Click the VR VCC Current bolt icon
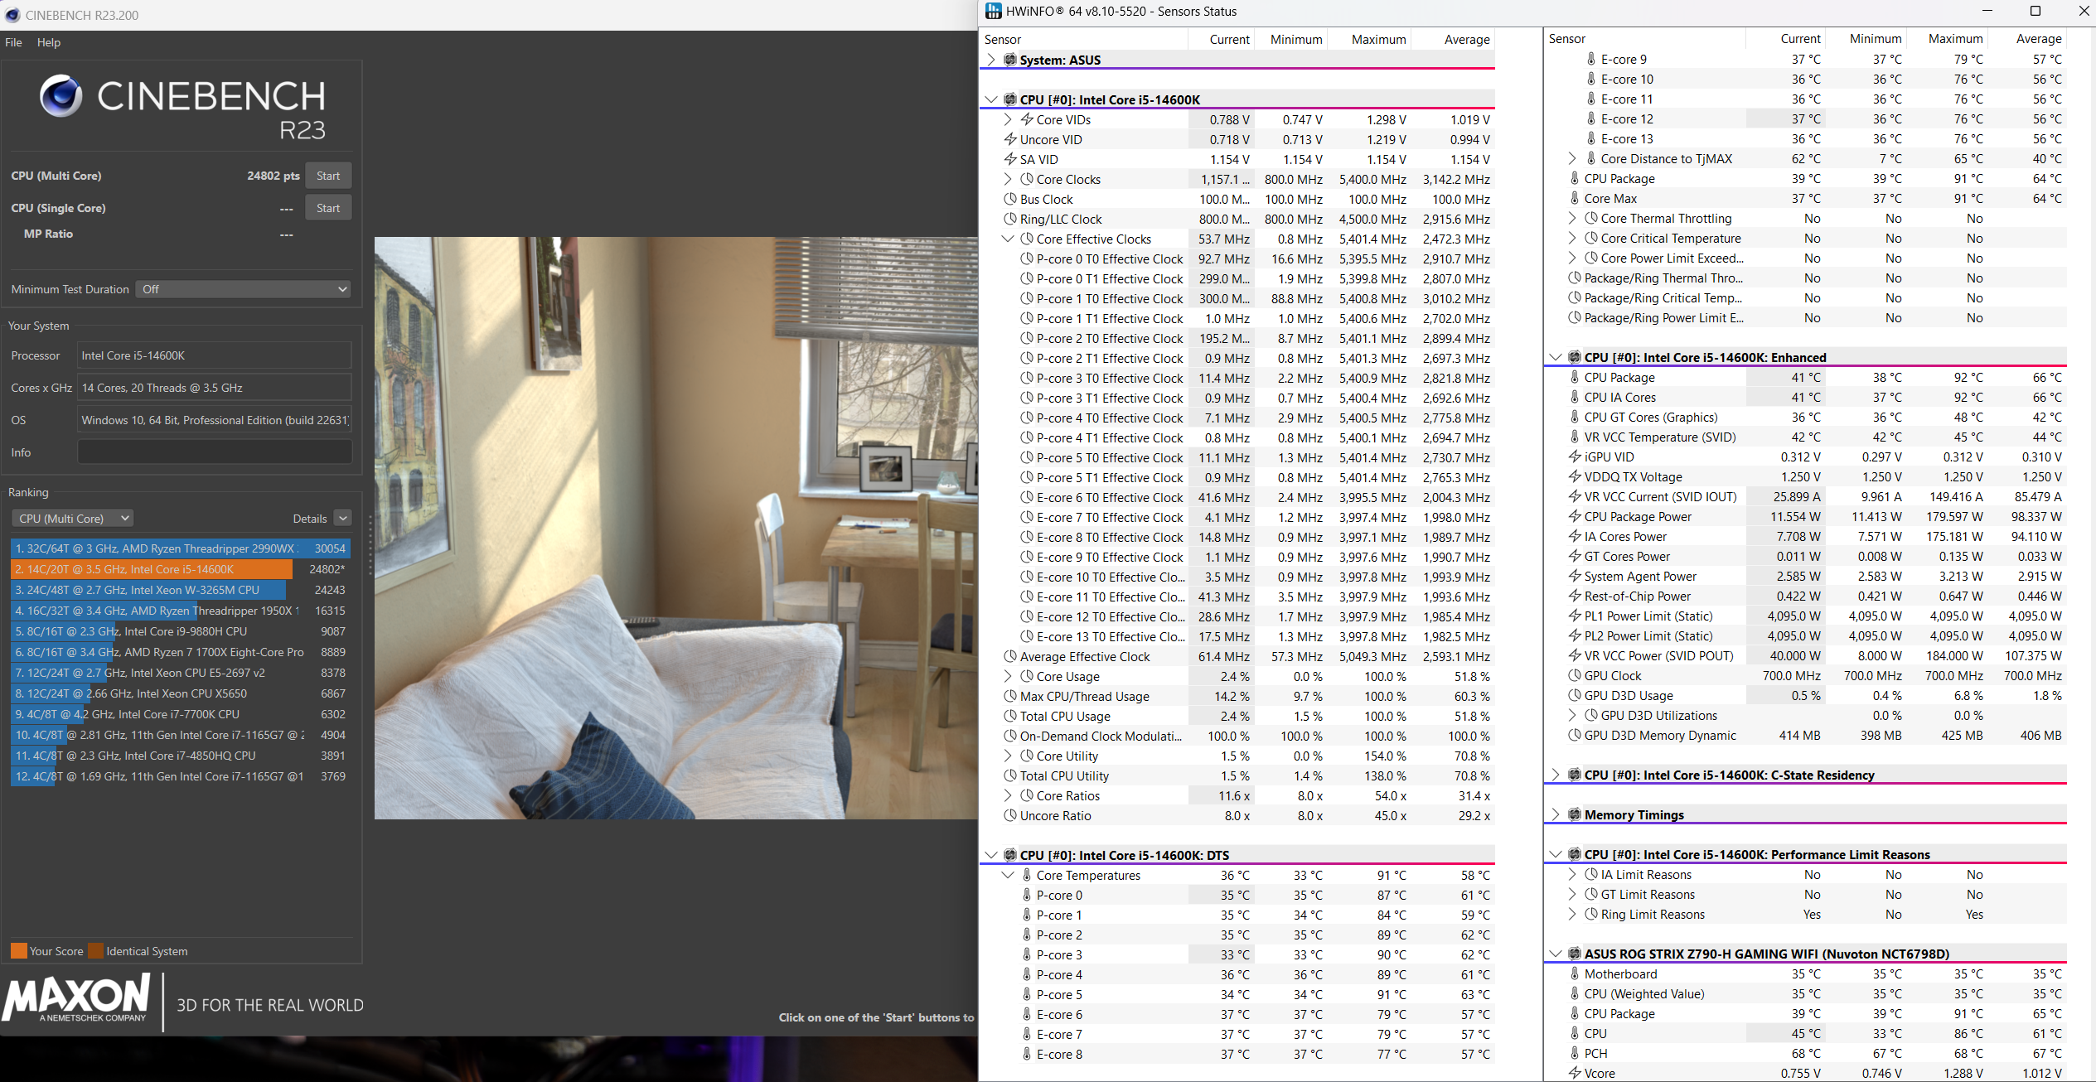The image size is (2096, 1082). (1575, 496)
